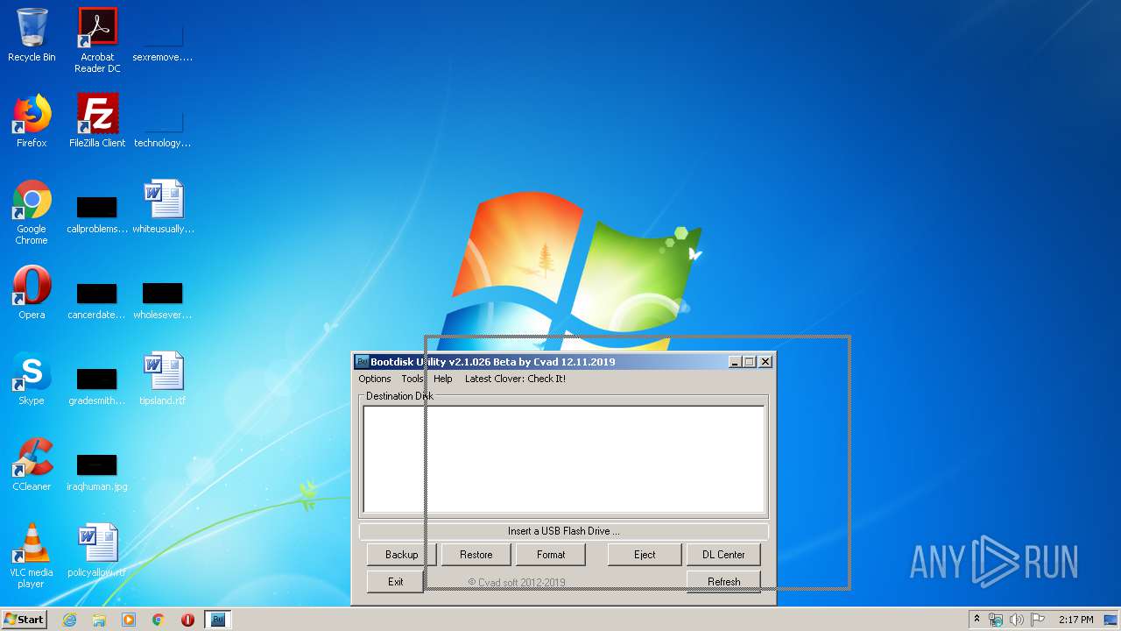Minimize the Bootdisk Utility window

pyautogui.click(x=735, y=361)
